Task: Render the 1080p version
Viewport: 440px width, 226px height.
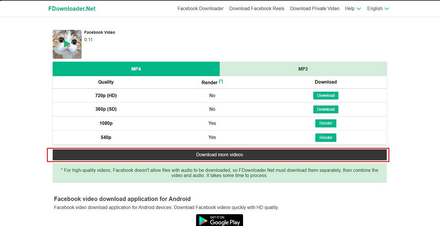Action: coord(326,123)
